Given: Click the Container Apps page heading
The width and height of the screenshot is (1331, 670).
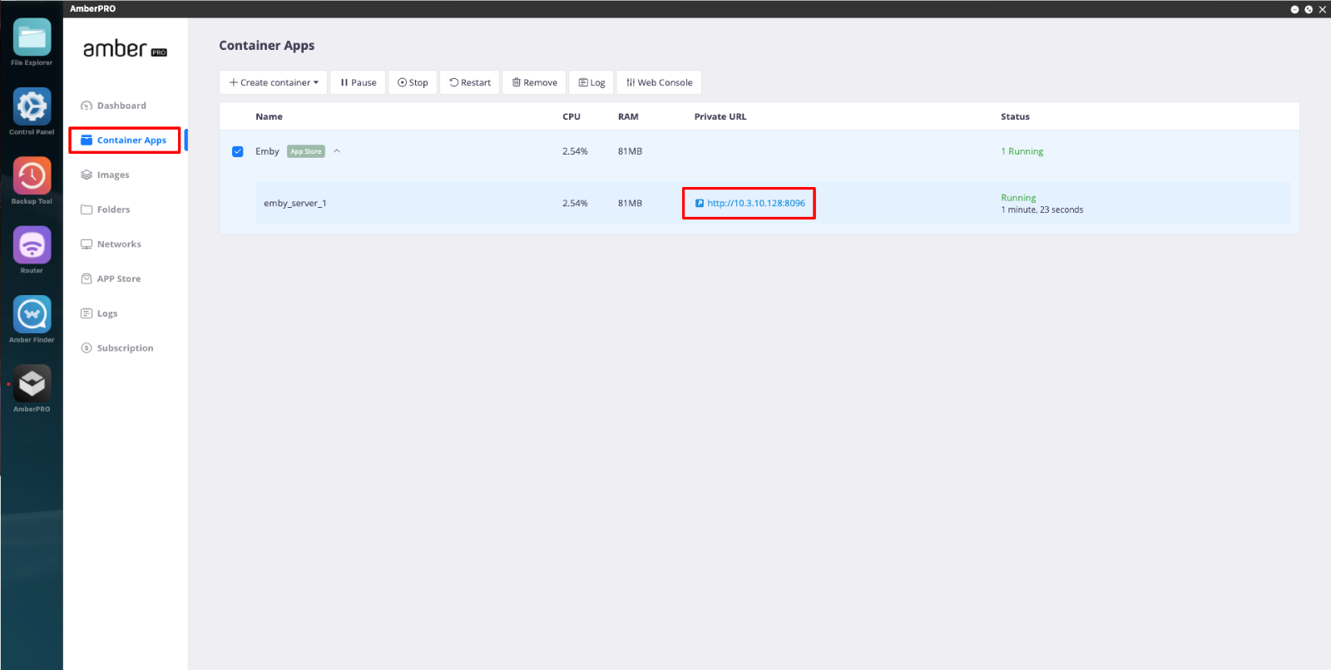Looking at the screenshot, I should [x=266, y=46].
